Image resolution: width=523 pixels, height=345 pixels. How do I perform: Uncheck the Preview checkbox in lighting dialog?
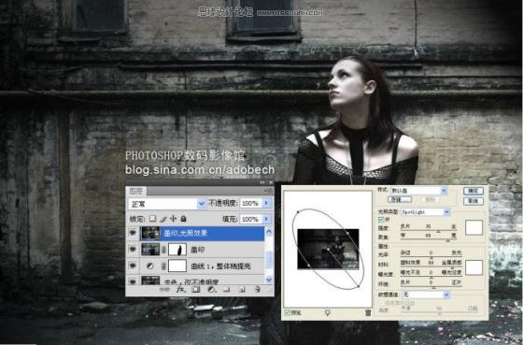pos(288,312)
